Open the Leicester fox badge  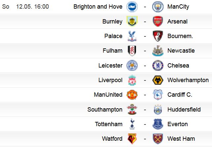point(132,66)
